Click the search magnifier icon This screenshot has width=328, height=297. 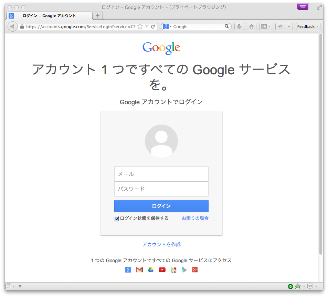[x=227, y=26]
